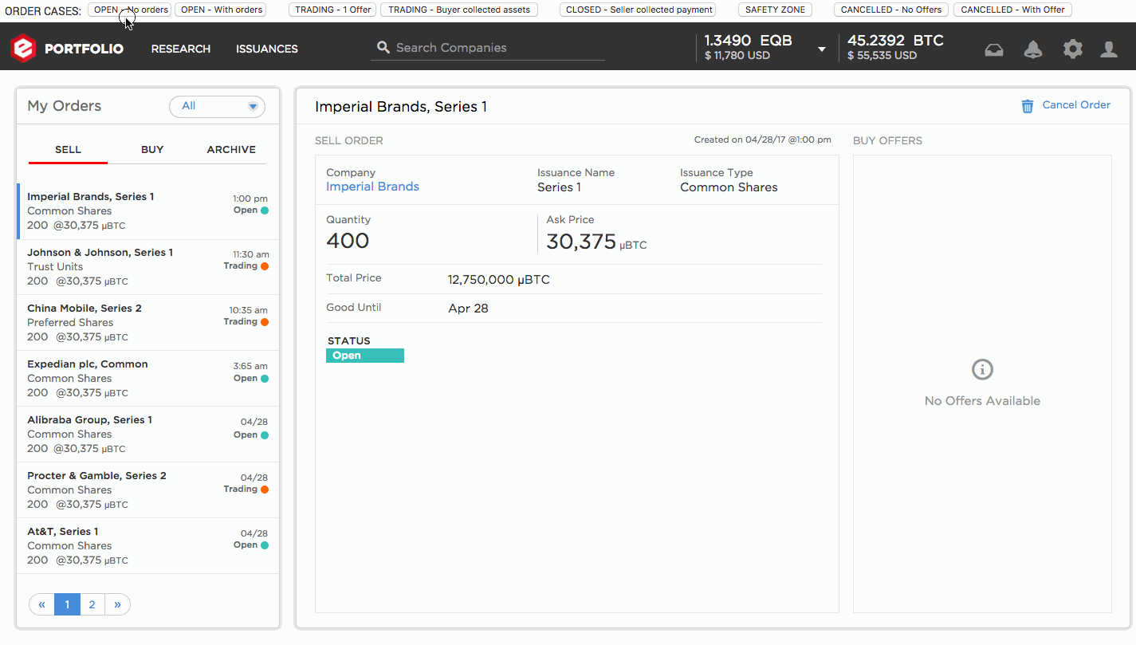This screenshot has width=1136, height=645.
Task: Click orange status dot on China Mobile row
Action: pos(265,322)
